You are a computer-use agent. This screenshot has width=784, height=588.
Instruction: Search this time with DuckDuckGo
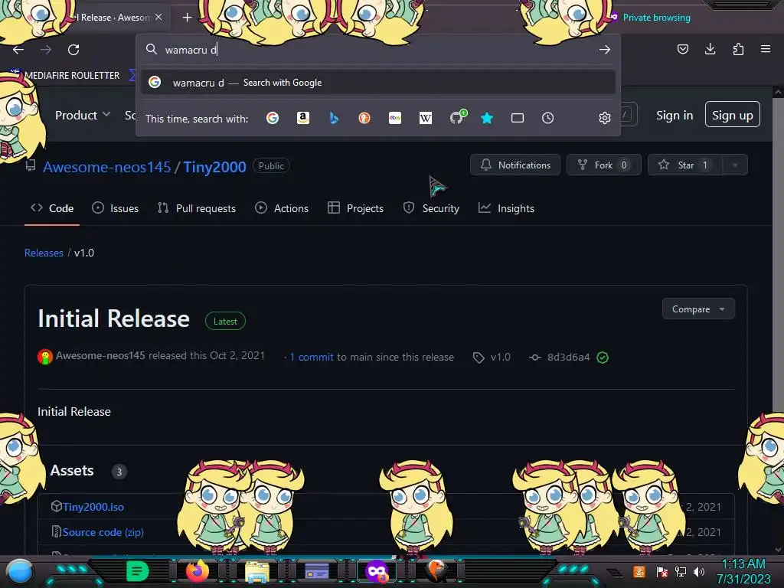(x=364, y=118)
